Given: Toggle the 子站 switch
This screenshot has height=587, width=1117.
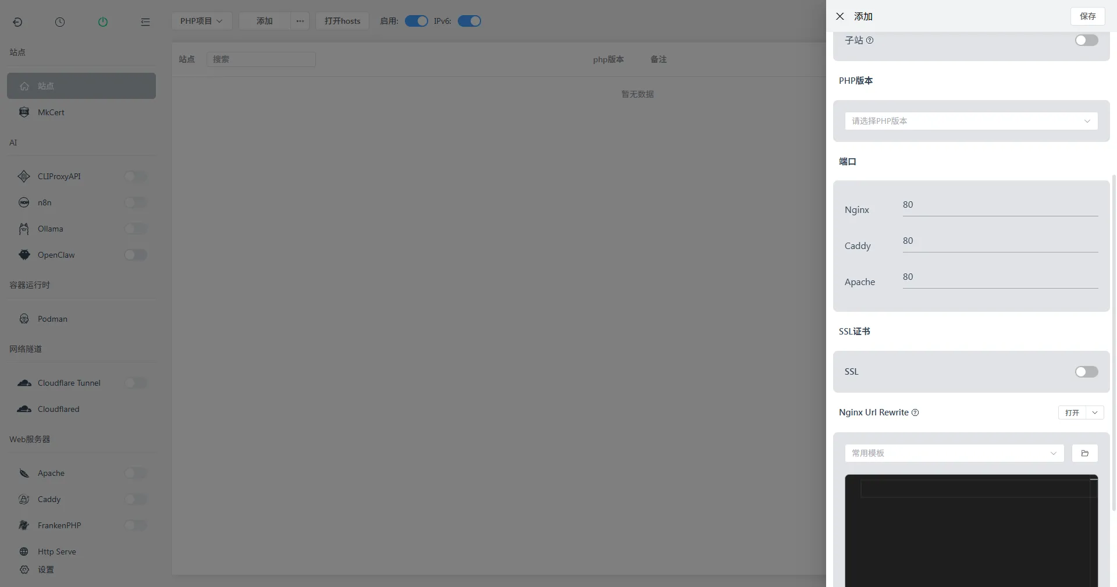Looking at the screenshot, I should 1086,40.
